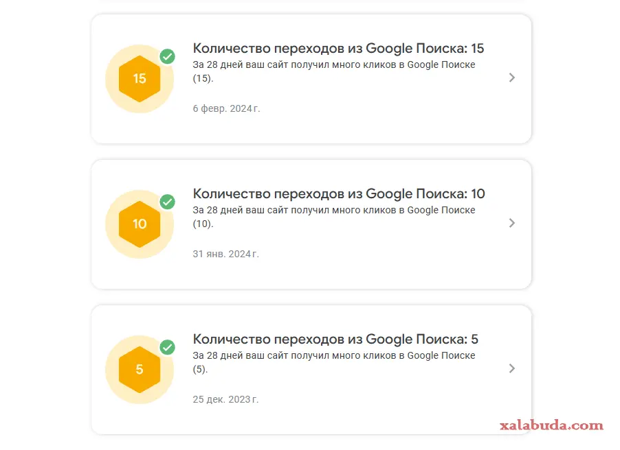Click the date "31 янв. 2024 г."
This screenshot has width=620, height=450.
pyautogui.click(x=226, y=254)
